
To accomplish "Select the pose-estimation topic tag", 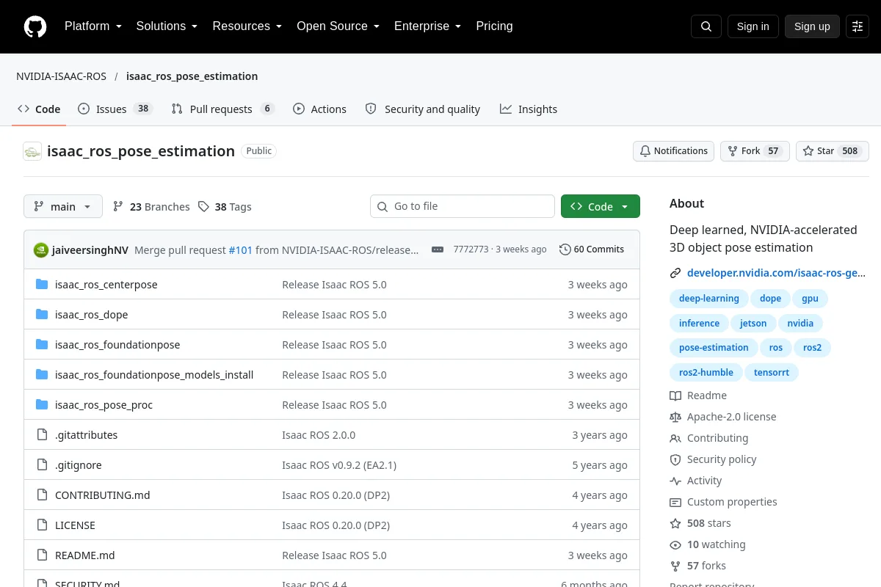I will [x=714, y=348].
